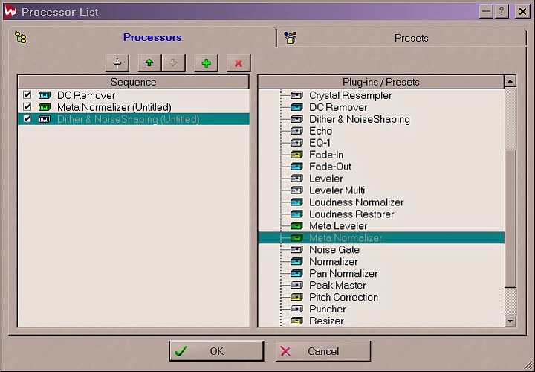Click the Presets tab icon
This screenshot has width=535, height=372.
coord(290,38)
